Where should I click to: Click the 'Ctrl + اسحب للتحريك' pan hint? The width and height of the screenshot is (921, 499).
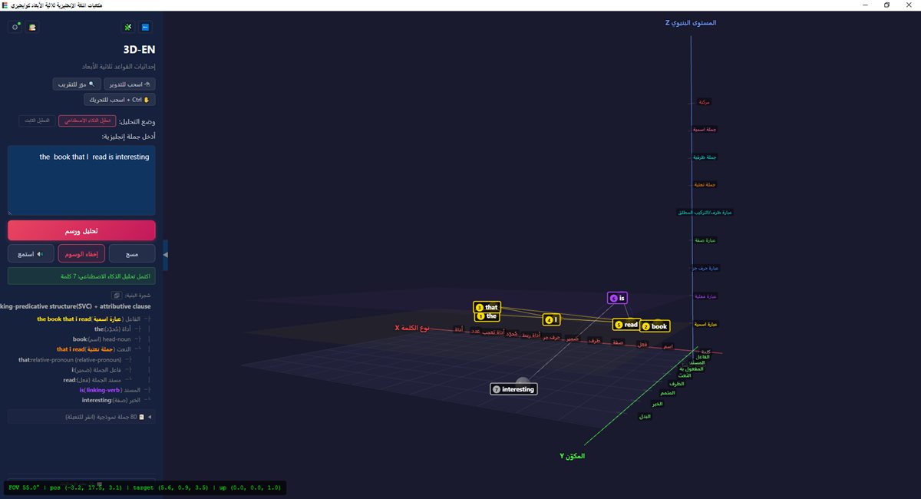pyautogui.click(x=120, y=99)
